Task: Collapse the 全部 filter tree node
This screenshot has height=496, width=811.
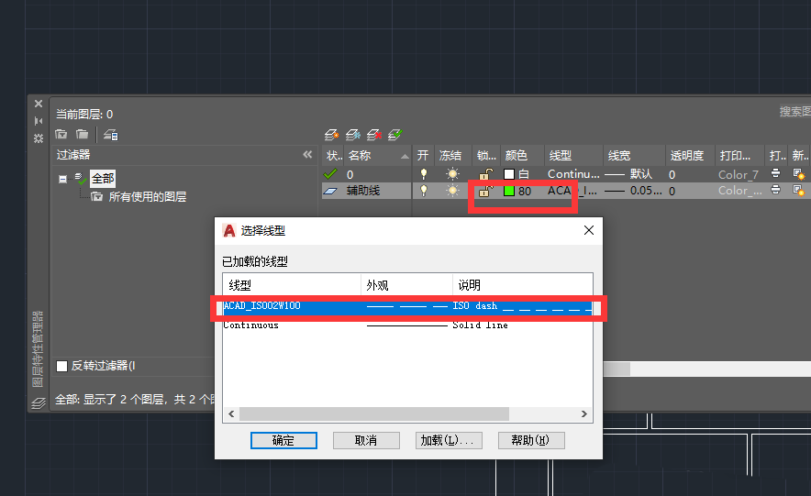Action: click(x=63, y=179)
